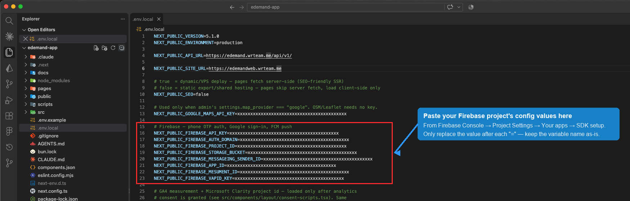
Task: Click New File in edemand-app header
Action: click(x=96, y=48)
